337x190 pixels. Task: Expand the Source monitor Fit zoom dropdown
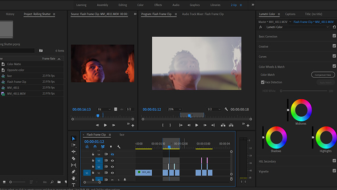(x=104, y=109)
